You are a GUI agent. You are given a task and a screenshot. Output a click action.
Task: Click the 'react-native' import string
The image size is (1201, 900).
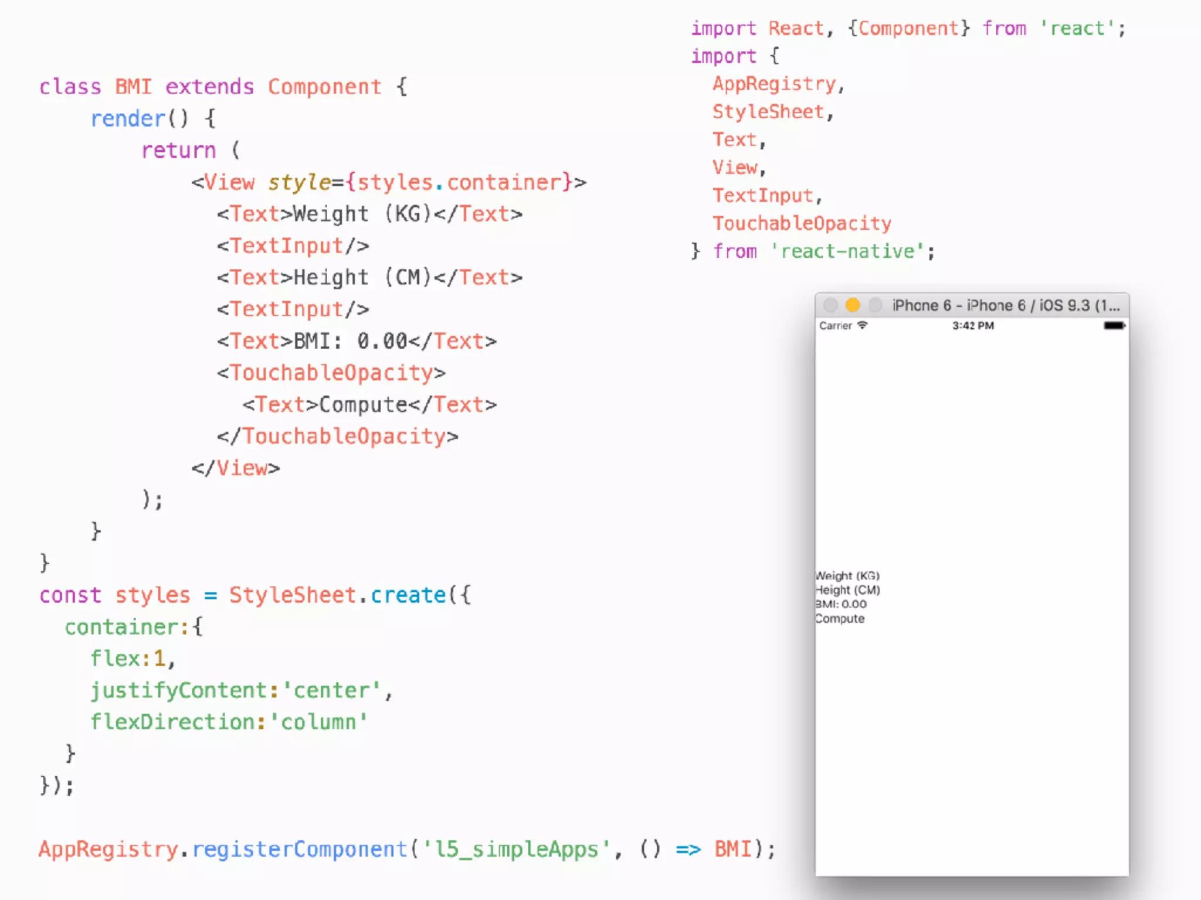pyautogui.click(x=847, y=251)
